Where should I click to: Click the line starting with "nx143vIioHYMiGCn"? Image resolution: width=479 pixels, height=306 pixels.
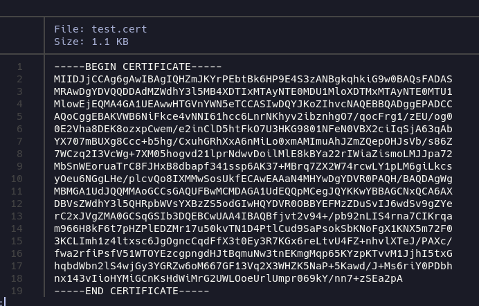(228, 278)
